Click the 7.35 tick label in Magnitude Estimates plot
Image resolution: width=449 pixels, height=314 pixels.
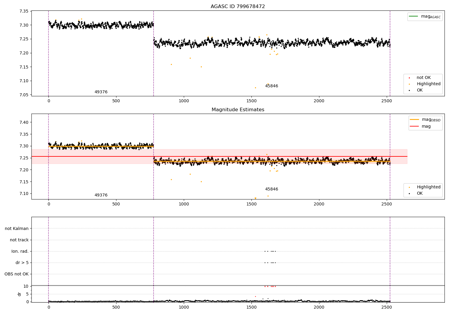(x=24, y=134)
